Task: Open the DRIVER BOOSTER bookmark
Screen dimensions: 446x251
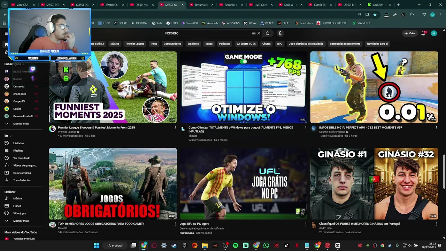Action: (332, 23)
